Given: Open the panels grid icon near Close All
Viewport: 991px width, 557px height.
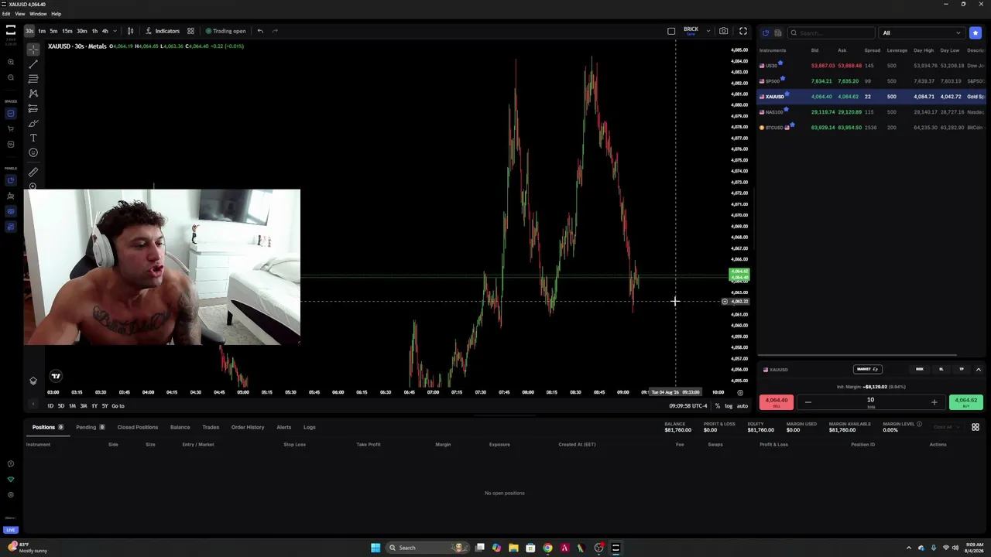Looking at the screenshot, I should tap(976, 427).
